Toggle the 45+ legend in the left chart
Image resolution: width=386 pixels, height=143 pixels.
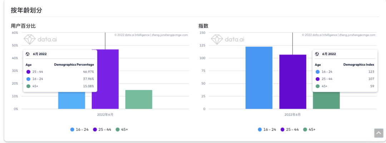coord(122,129)
